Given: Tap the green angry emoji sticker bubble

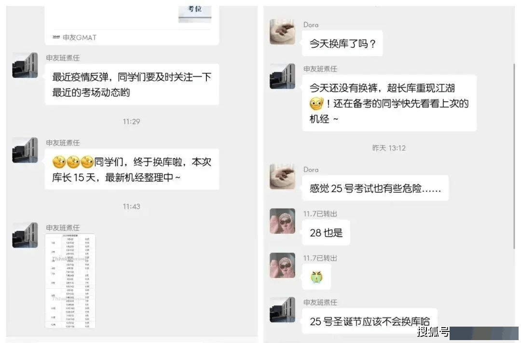Looking at the screenshot, I should (x=316, y=277).
